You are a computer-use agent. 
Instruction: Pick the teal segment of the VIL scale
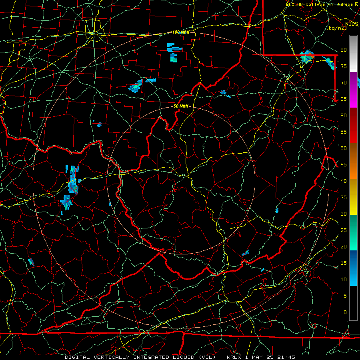coord(353,223)
